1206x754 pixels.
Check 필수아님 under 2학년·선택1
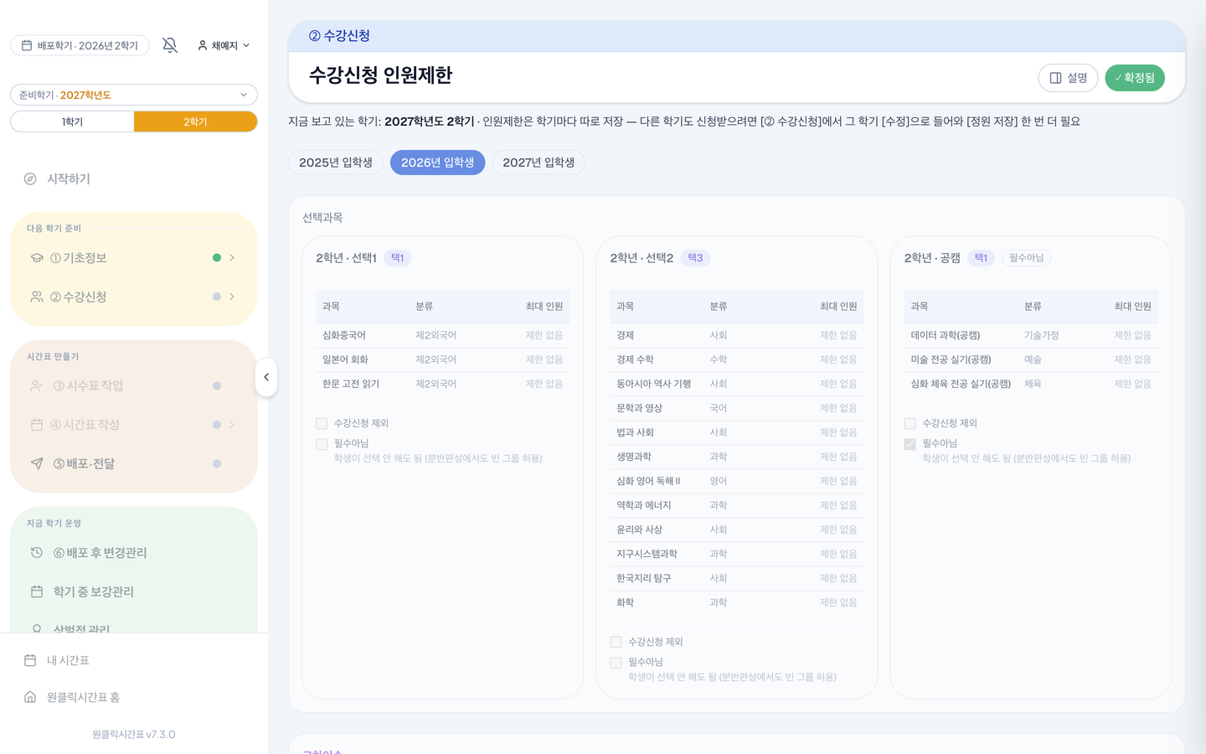click(322, 444)
